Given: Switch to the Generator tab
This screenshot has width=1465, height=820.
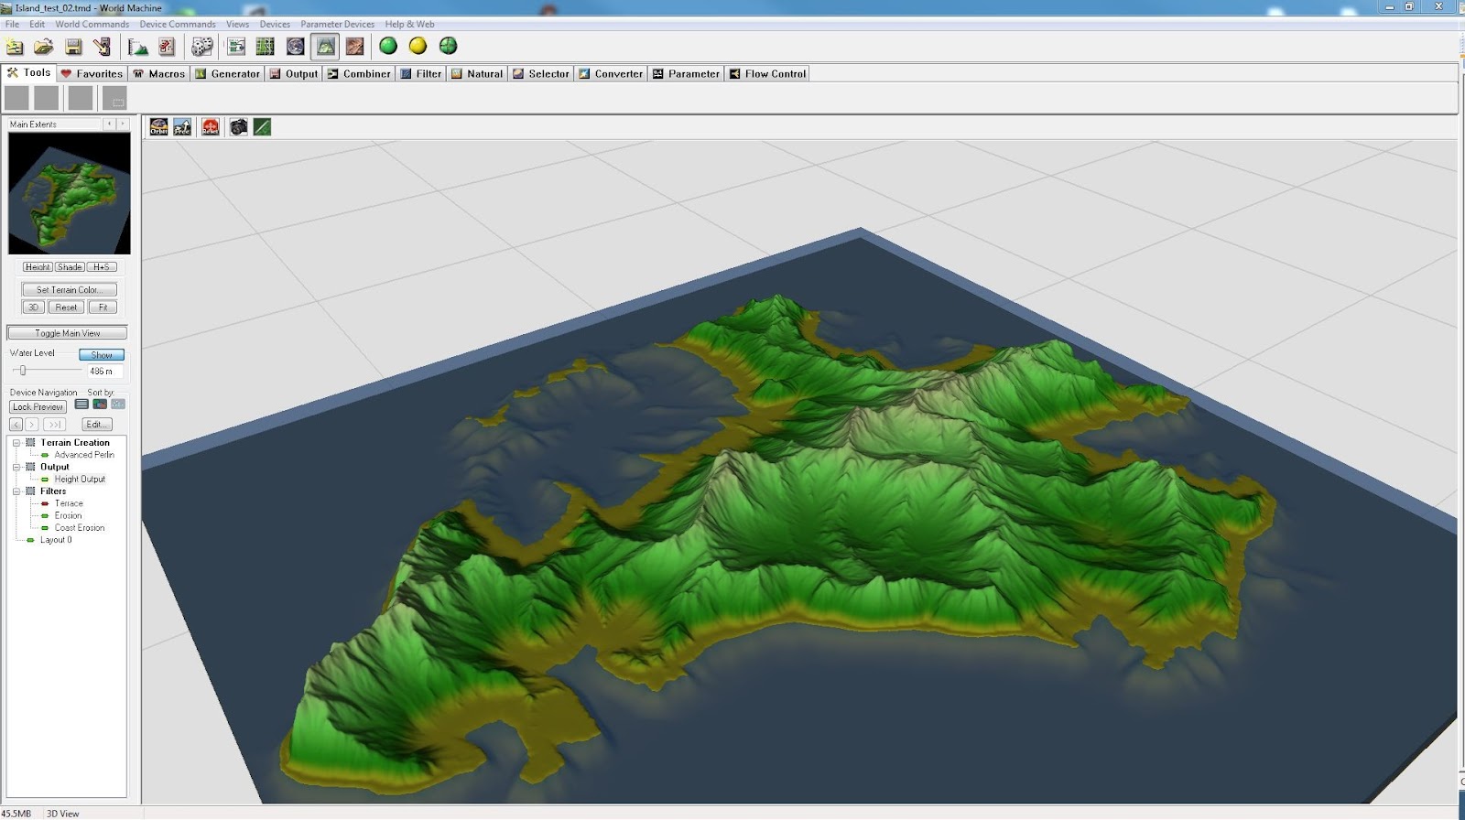Looking at the screenshot, I should click(228, 74).
